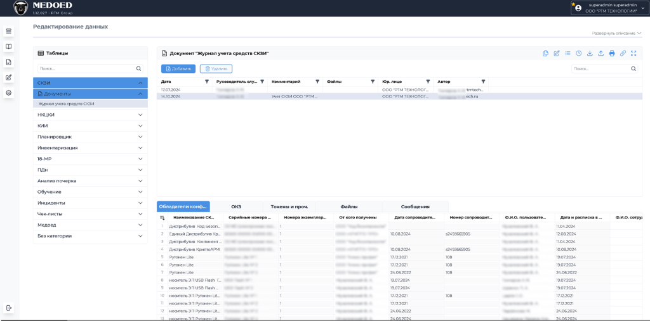The width and height of the screenshot is (650, 321).
Task: Click the copy document icon in toolbar
Action: (545, 53)
